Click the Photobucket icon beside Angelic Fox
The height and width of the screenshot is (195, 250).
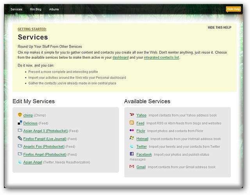20,146
